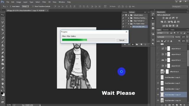Select the Brush tool

pyautogui.click(x=3, y=42)
